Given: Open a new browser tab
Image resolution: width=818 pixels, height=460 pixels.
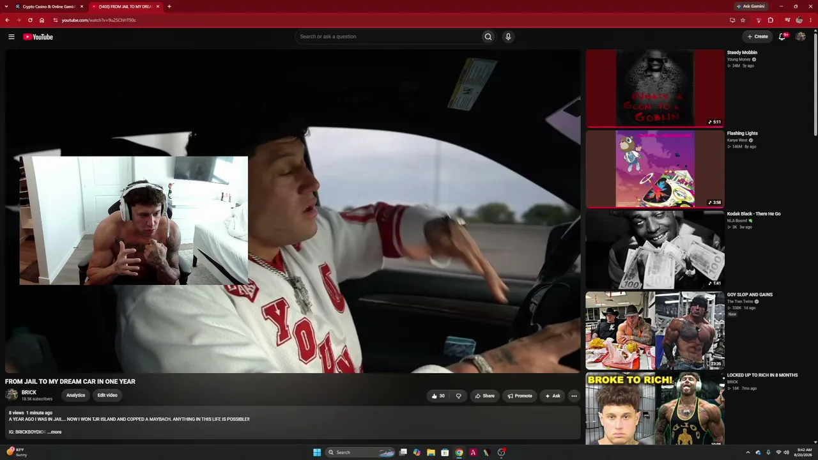Looking at the screenshot, I should click(169, 6).
